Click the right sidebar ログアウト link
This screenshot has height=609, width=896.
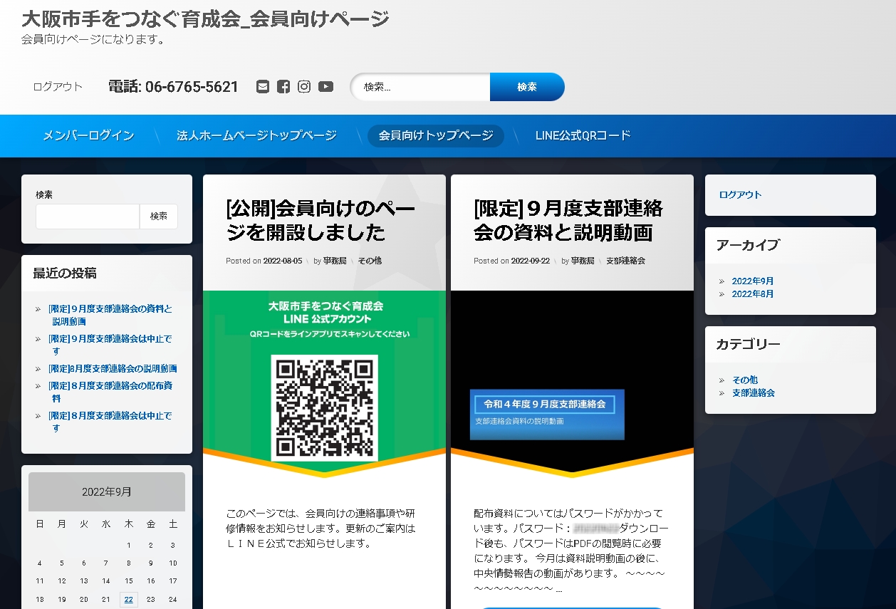(740, 194)
